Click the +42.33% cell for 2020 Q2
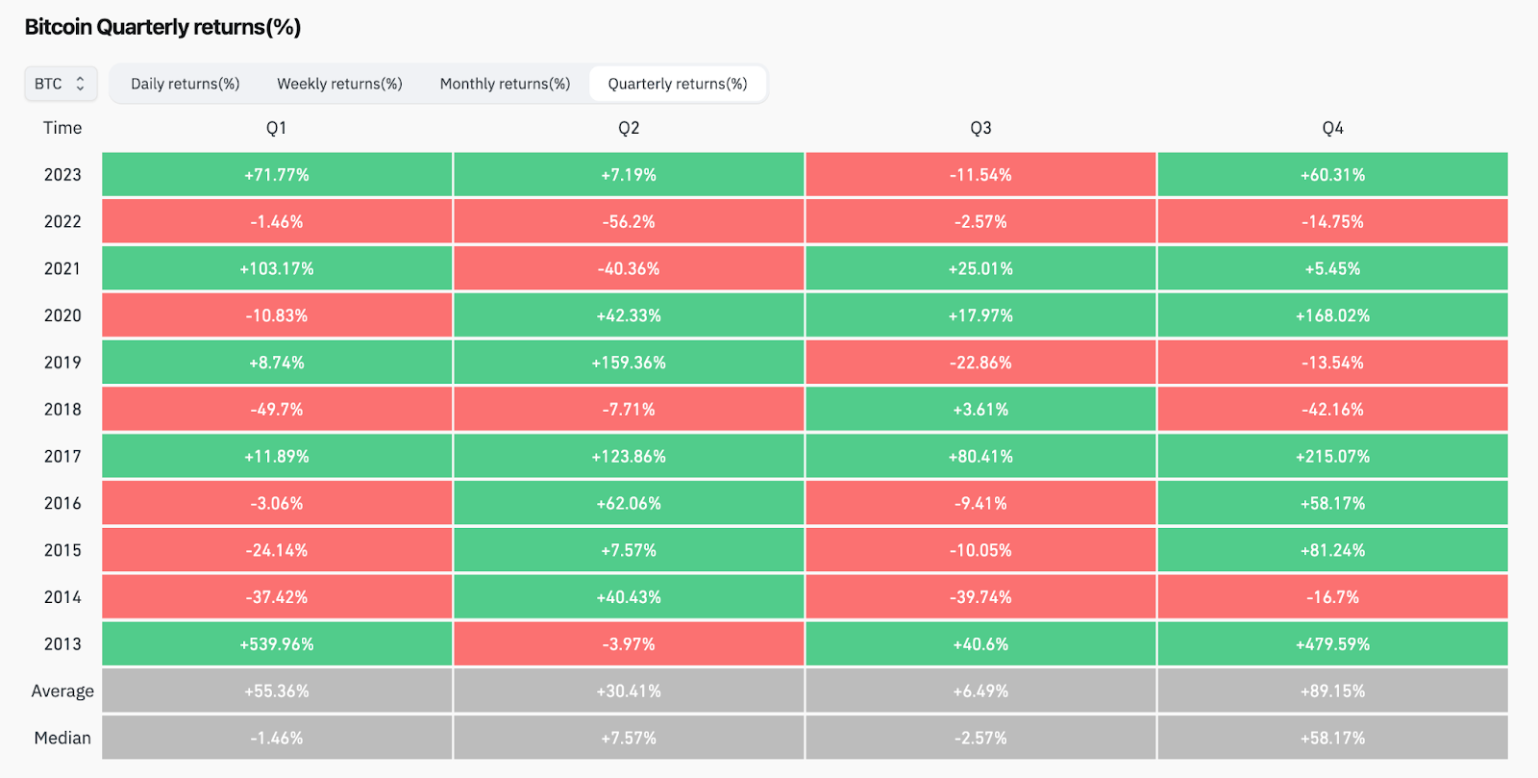Image resolution: width=1538 pixels, height=778 pixels. pos(629,315)
